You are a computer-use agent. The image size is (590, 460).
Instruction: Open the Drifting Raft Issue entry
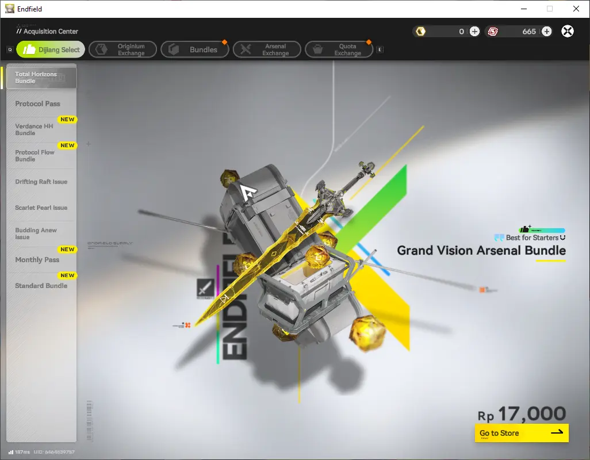tap(41, 182)
